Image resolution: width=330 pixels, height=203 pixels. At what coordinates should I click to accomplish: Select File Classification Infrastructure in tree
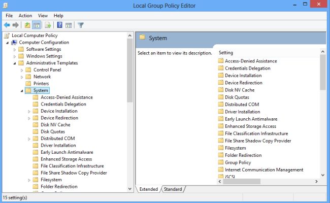[72, 166]
